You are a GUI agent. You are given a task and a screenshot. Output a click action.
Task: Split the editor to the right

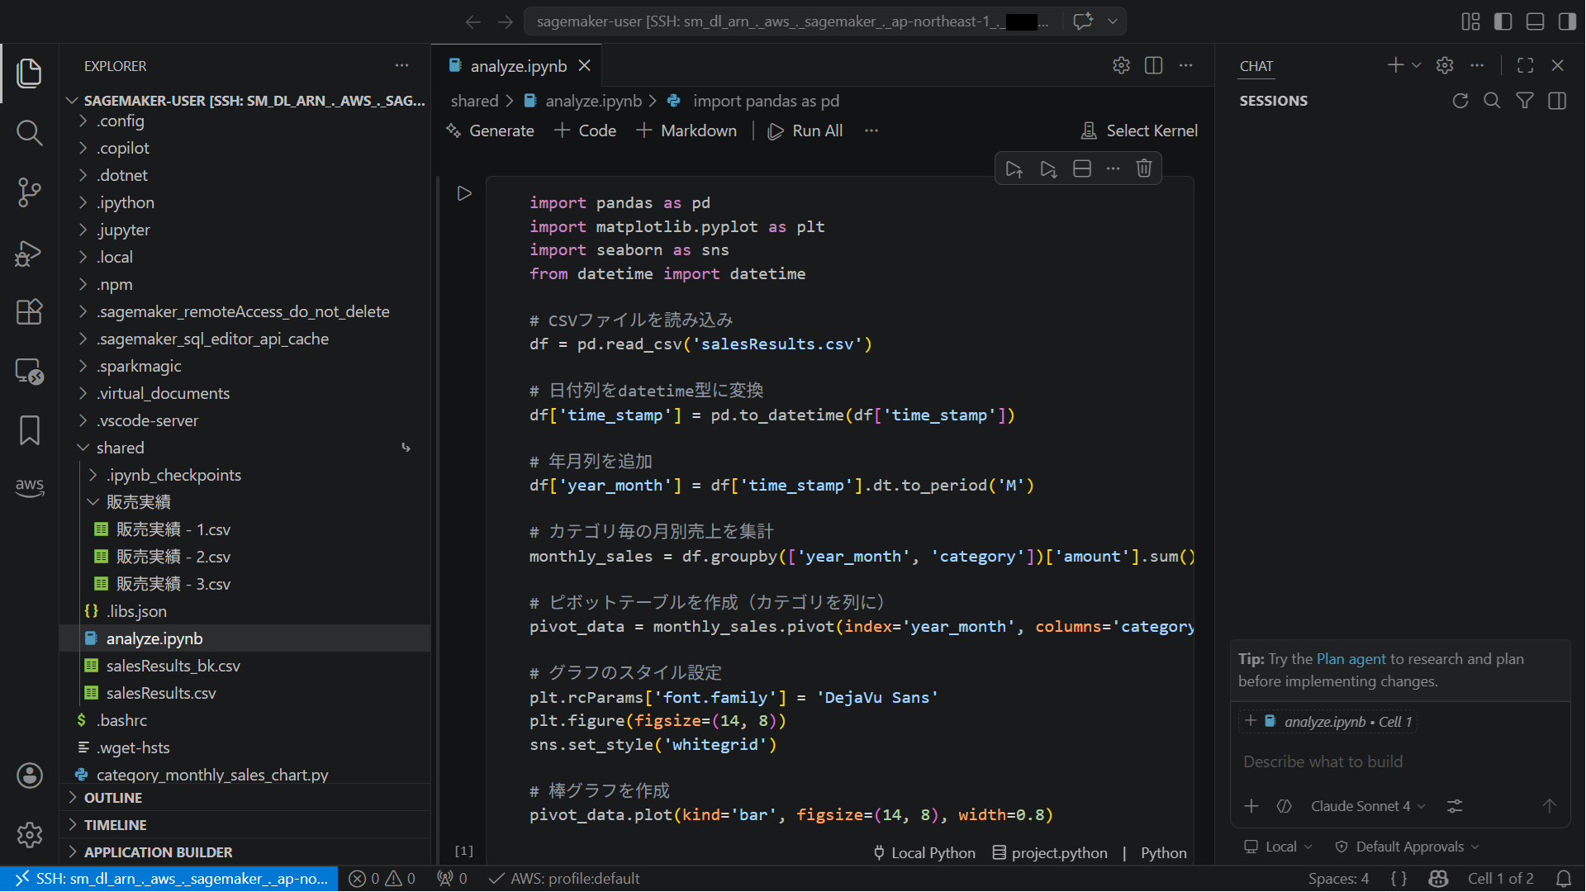(x=1154, y=65)
